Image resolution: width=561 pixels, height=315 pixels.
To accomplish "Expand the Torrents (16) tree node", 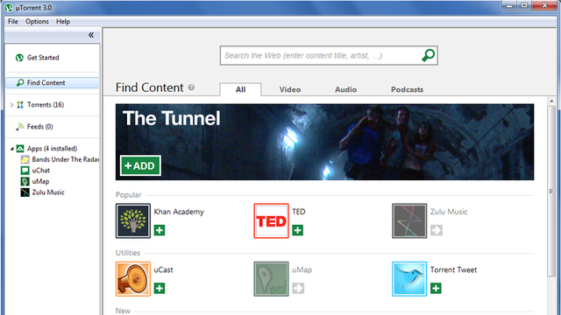I will pos(11,105).
